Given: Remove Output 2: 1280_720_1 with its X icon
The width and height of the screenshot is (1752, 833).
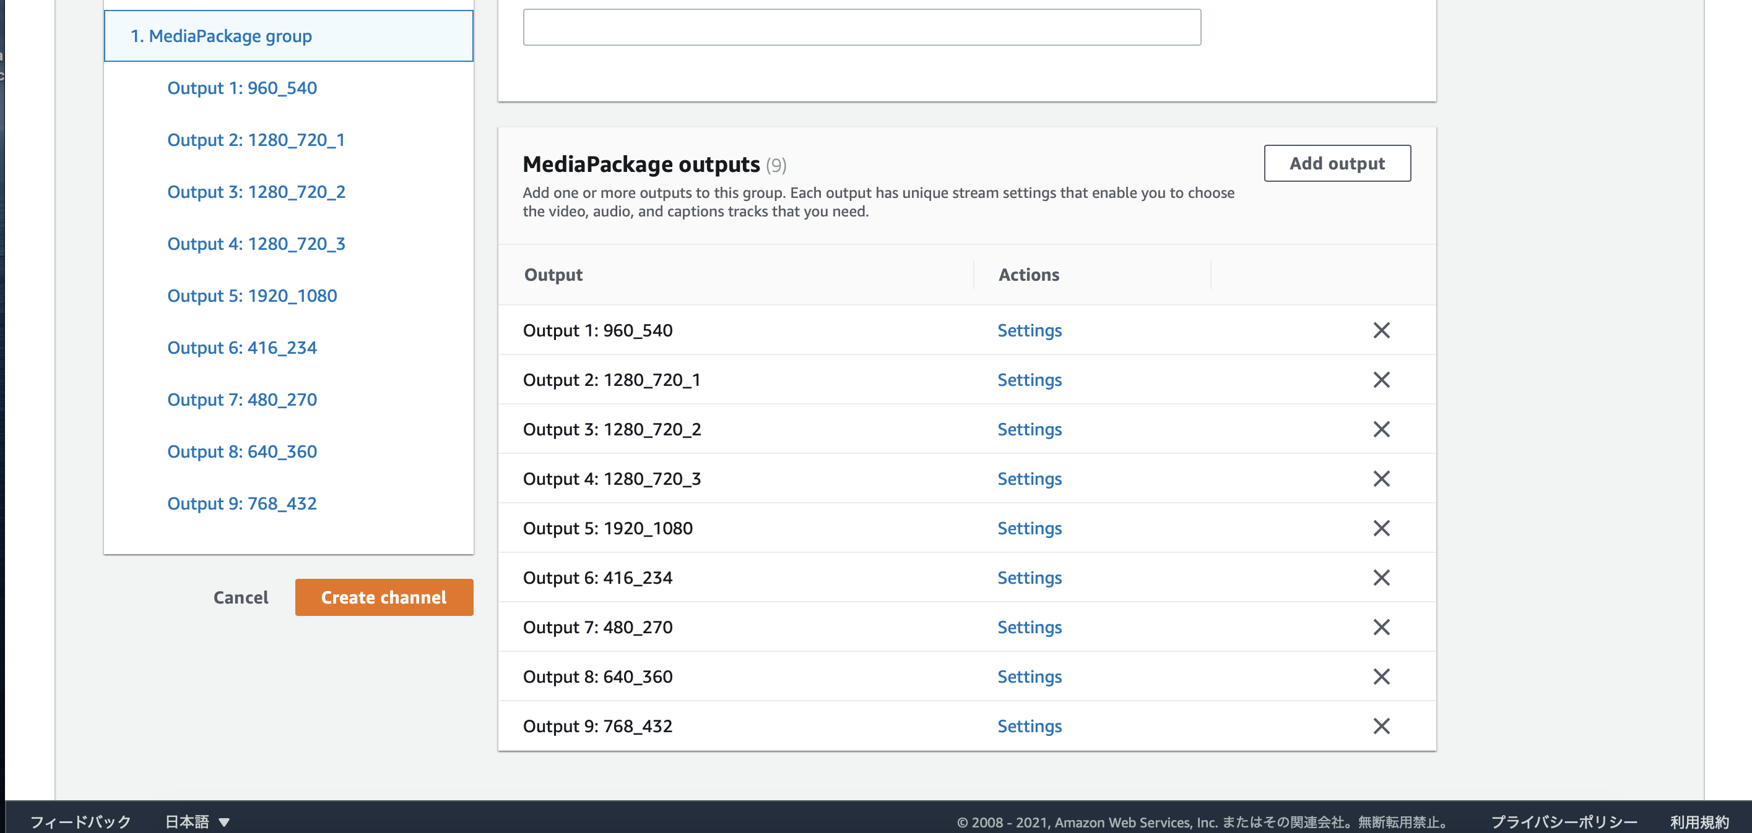Looking at the screenshot, I should 1381,380.
